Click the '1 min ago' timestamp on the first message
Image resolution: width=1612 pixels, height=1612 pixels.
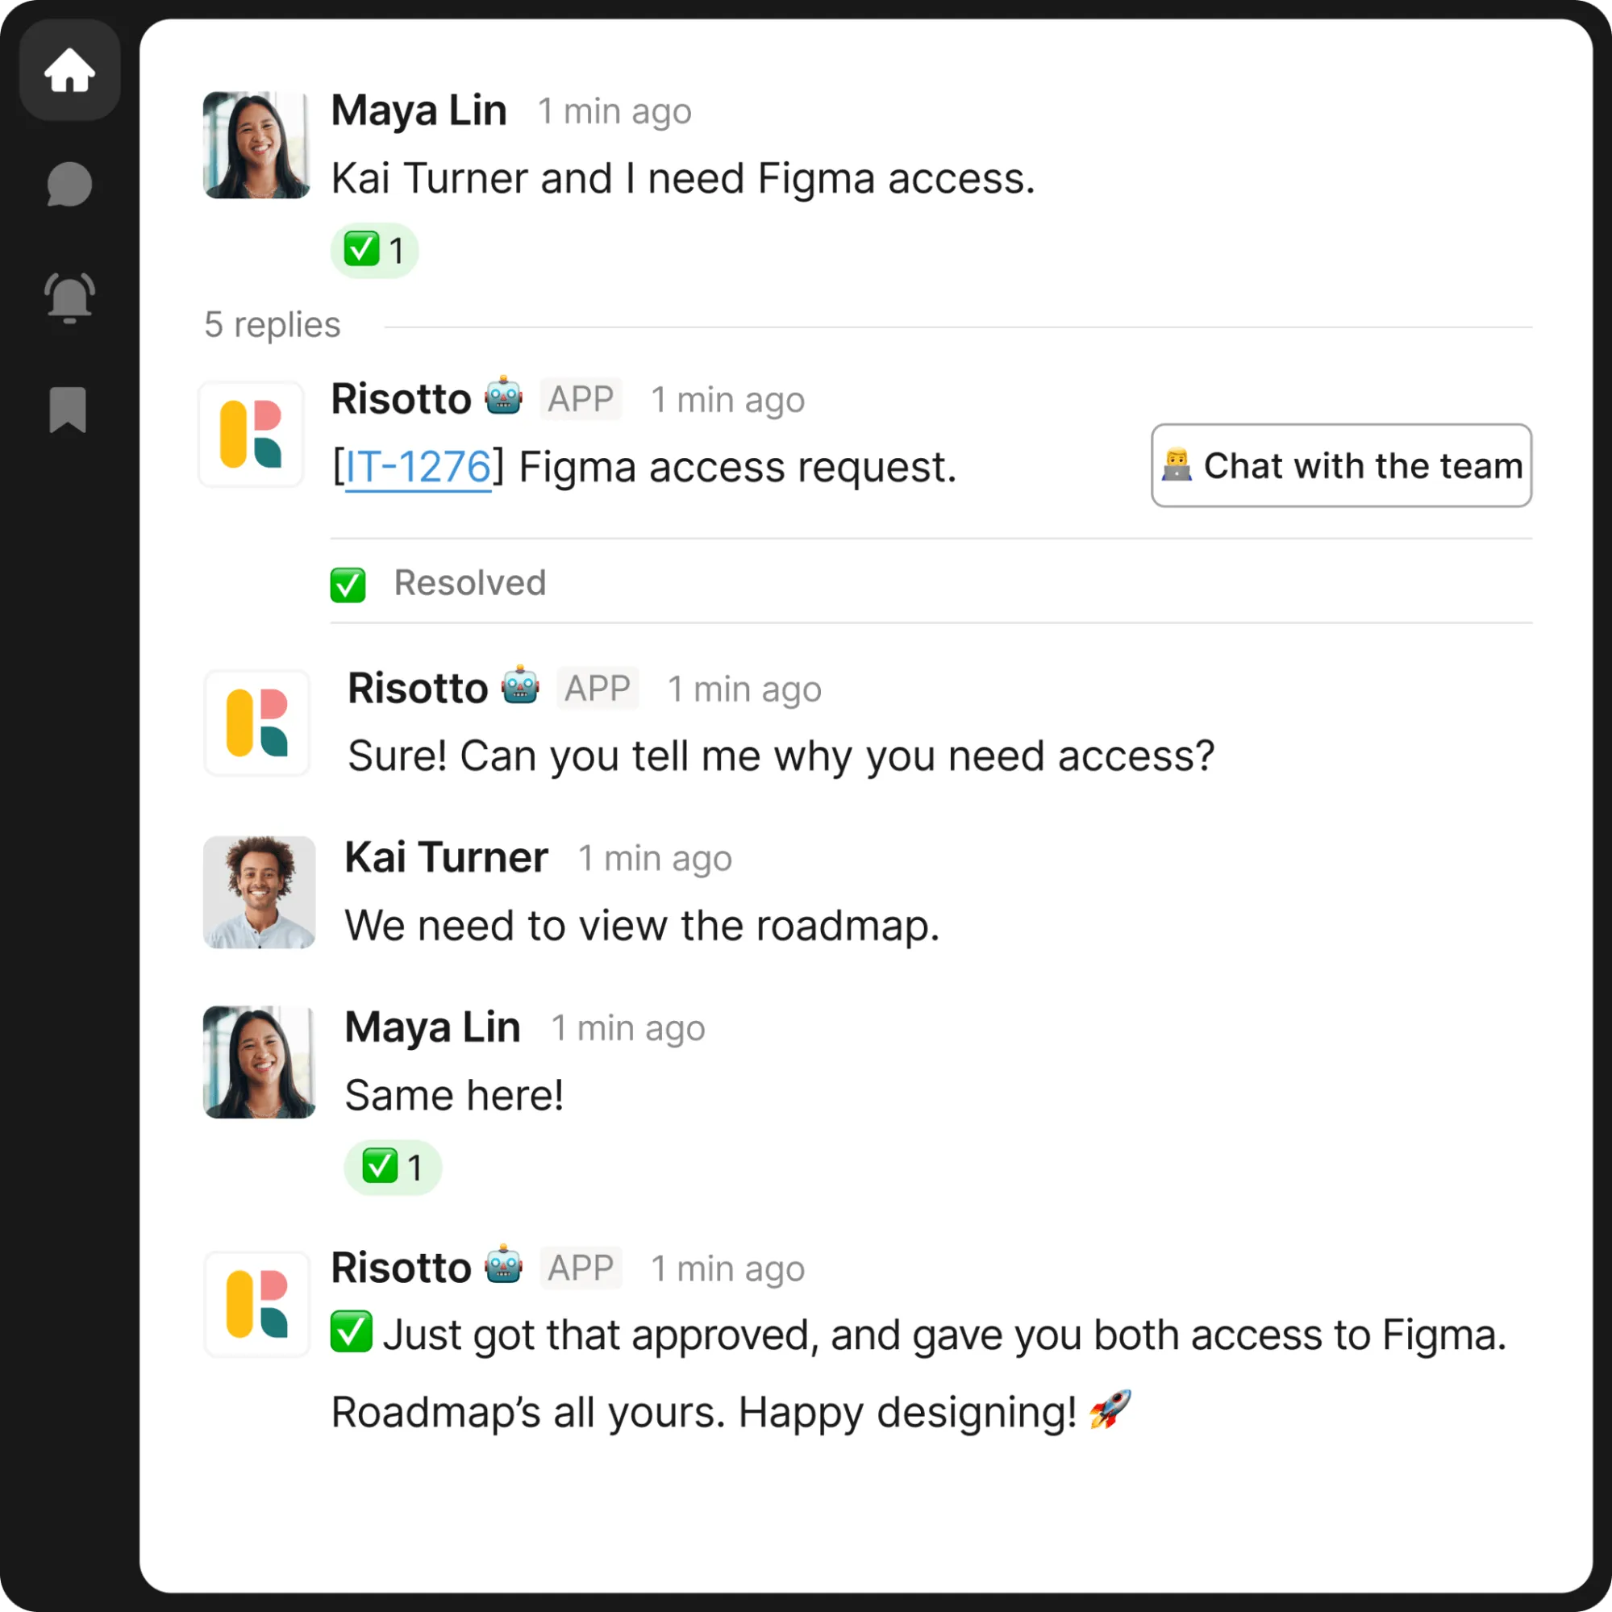pyautogui.click(x=614, y=111)
